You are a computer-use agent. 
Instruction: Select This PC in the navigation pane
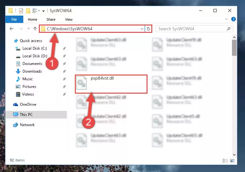click(x=36, y=115)
